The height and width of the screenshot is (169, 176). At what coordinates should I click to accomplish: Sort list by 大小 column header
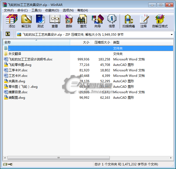coord(80,42)
